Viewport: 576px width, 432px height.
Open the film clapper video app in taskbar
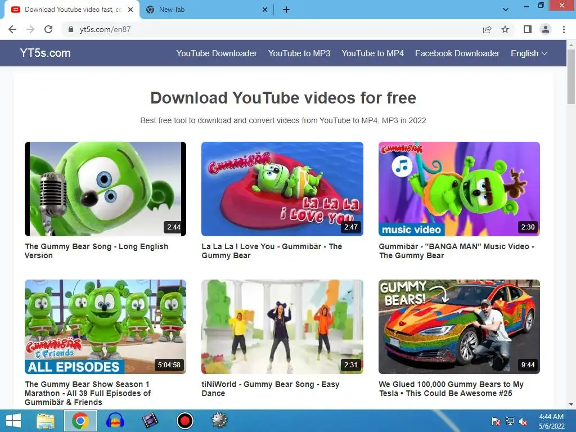click(x=150, y=421)
